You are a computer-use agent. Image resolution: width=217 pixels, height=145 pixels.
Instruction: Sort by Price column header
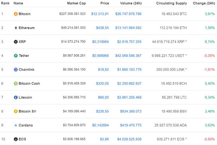tap(105, 3)
